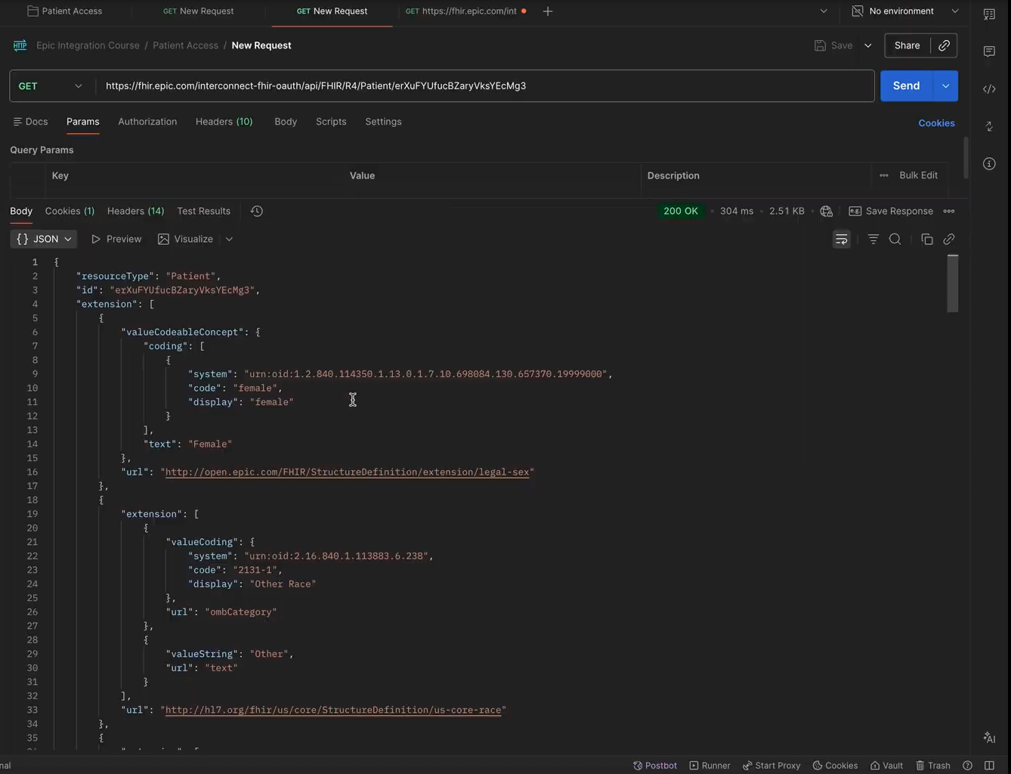The width and height of the screenshot is (1011, 774).
Task: Switch to the Authorization tab
Action: [x=147, y=122]
